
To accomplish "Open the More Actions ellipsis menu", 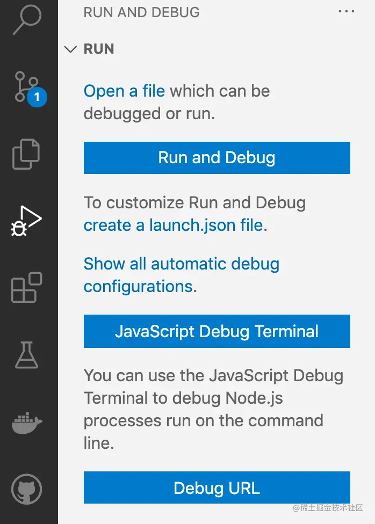I will click(x=347, y=12).
